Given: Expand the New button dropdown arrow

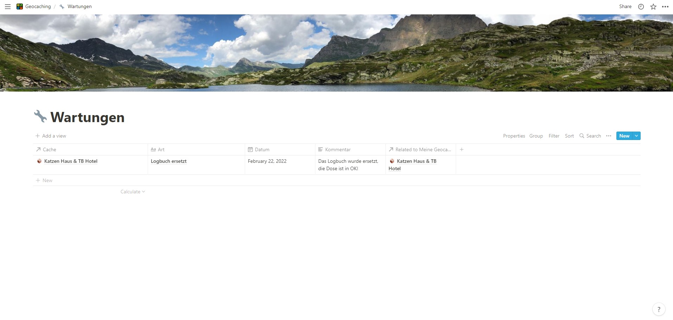Looking at the screenshot, I should tap(636, 136).
